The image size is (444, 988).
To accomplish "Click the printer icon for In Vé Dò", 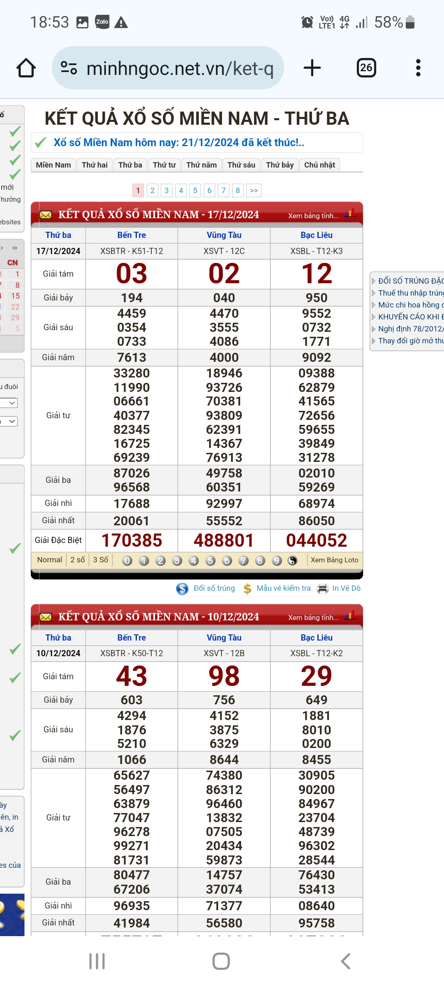I will pyautogui.click(x=323, y=589).
